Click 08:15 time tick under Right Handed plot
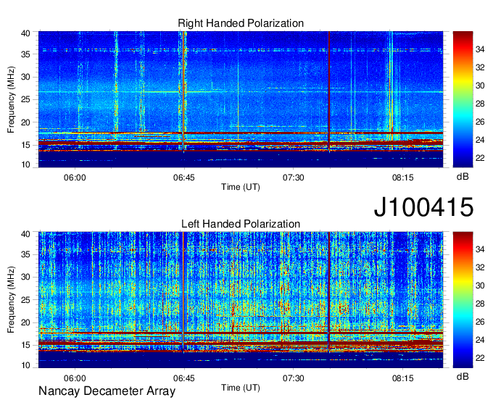493x400 pixels. 403,178
